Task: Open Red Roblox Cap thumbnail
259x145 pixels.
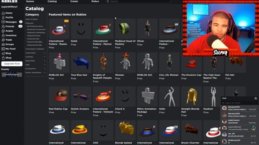Action: tap(59, 96)
